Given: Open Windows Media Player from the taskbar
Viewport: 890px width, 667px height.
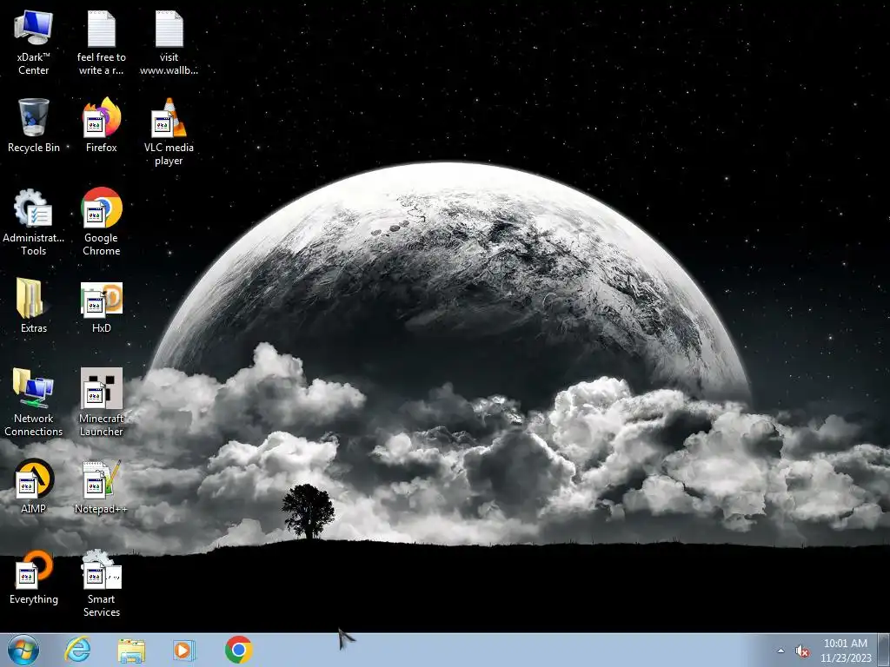Looking at the screenshot, I should click(x=184, y=650).
